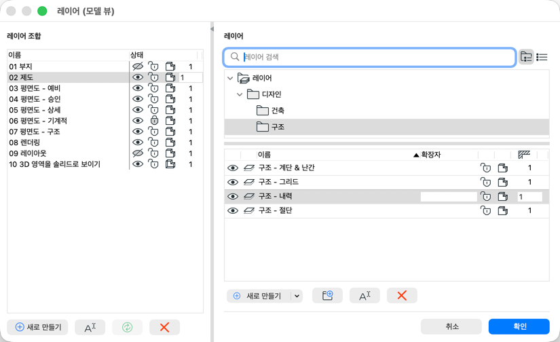Click lock icon of 01 부지 row
The height and width of the screenshot is (342, 560).
[153, 66]
